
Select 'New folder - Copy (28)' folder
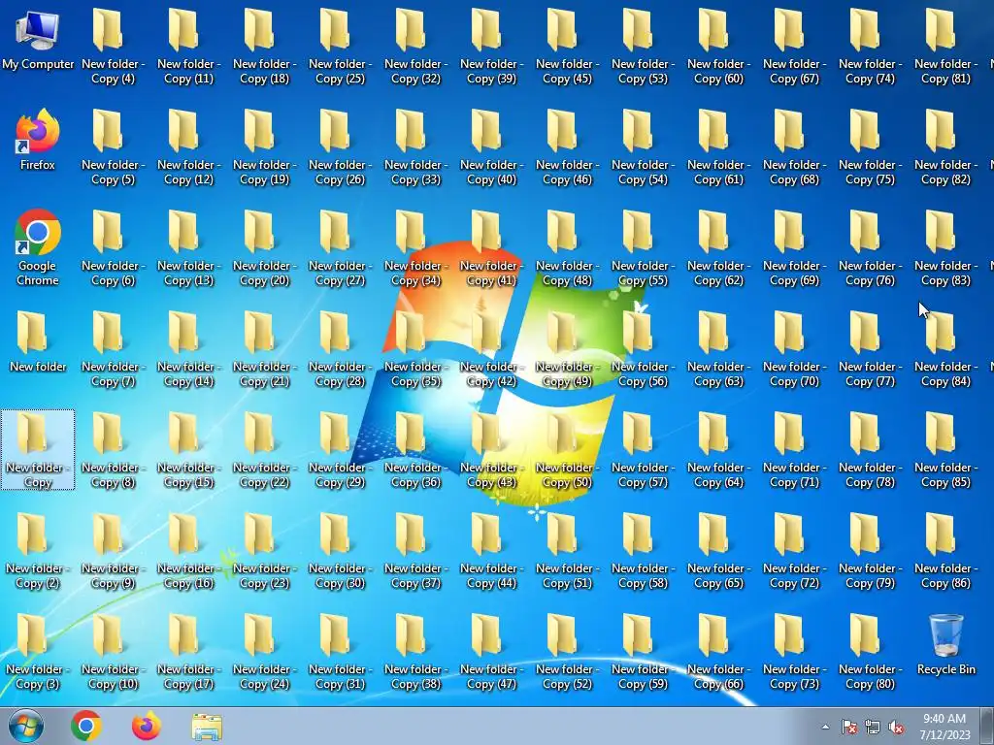(x=340, y=349)
